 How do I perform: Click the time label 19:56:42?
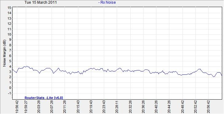coord(17,107)
